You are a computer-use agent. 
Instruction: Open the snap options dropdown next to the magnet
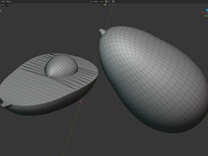coord(110,1)
